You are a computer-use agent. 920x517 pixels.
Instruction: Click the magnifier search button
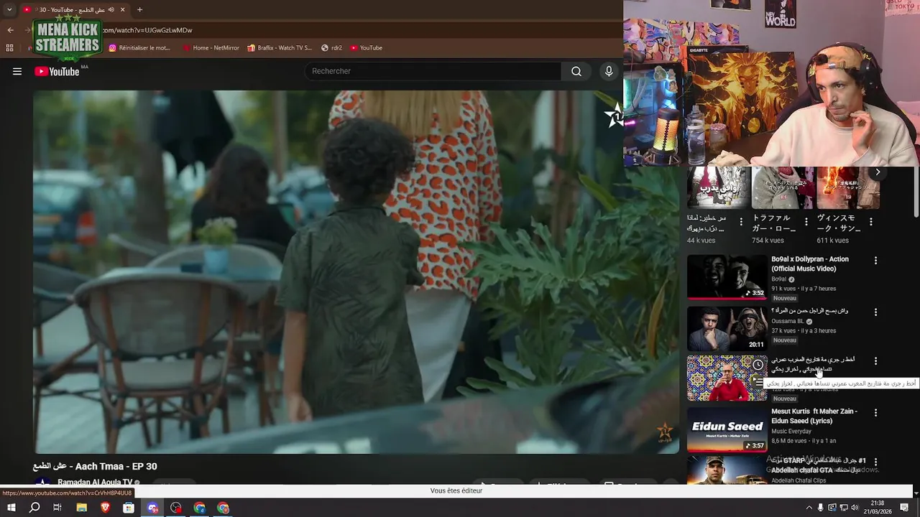[576, 71]
